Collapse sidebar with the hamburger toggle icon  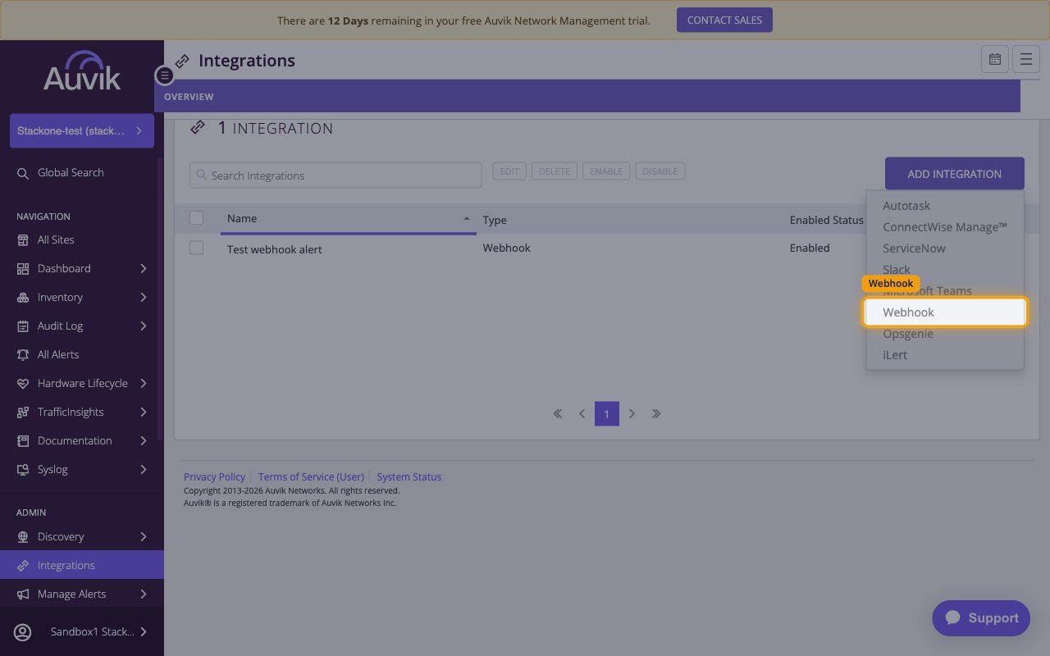pos(165,75)
